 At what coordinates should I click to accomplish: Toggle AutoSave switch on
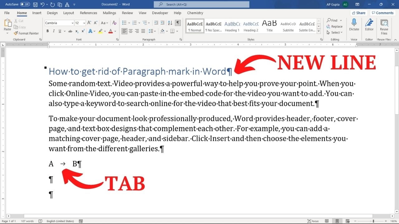pos(25,4)
